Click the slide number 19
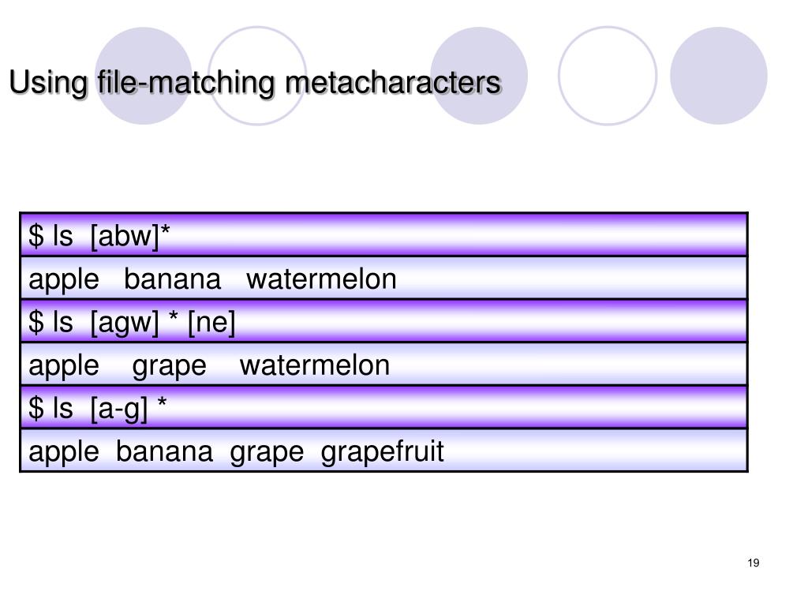808x606 pixels. pos(754,563)
